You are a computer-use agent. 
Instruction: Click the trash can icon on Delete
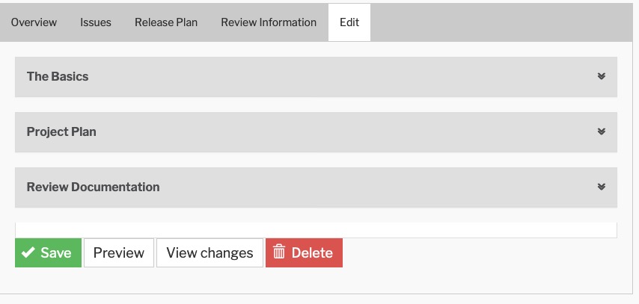[x=279, y=252]
